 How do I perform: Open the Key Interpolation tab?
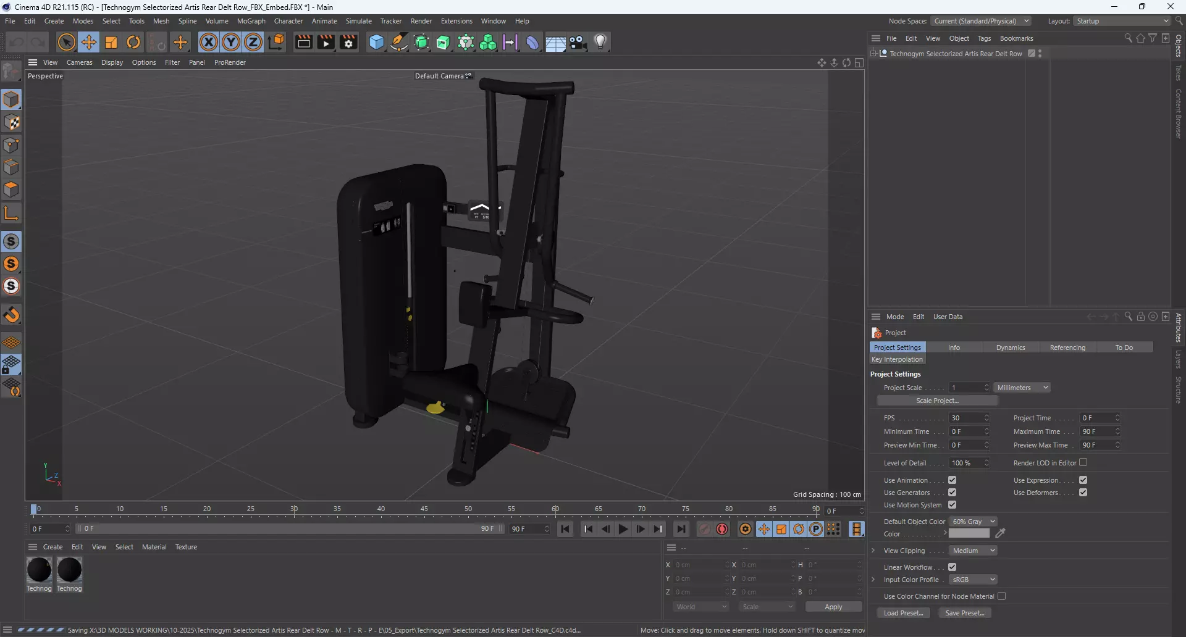click(x=897, y=359)
